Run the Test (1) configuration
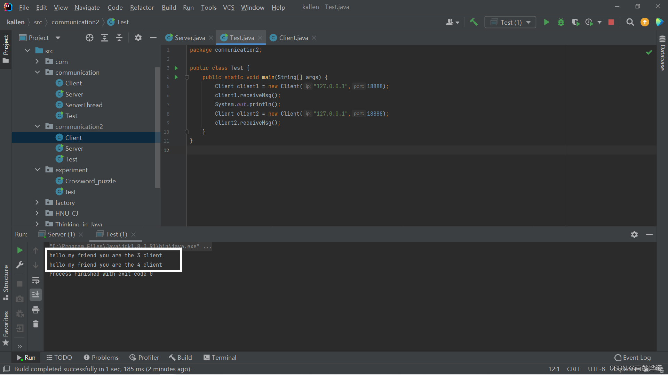 (x=547, y=22)
